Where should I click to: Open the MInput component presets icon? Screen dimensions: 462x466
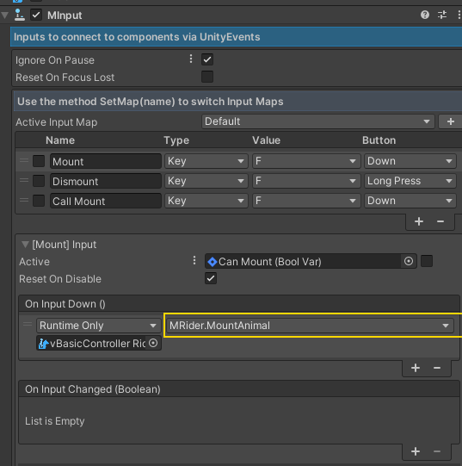[x=442, y=15]
